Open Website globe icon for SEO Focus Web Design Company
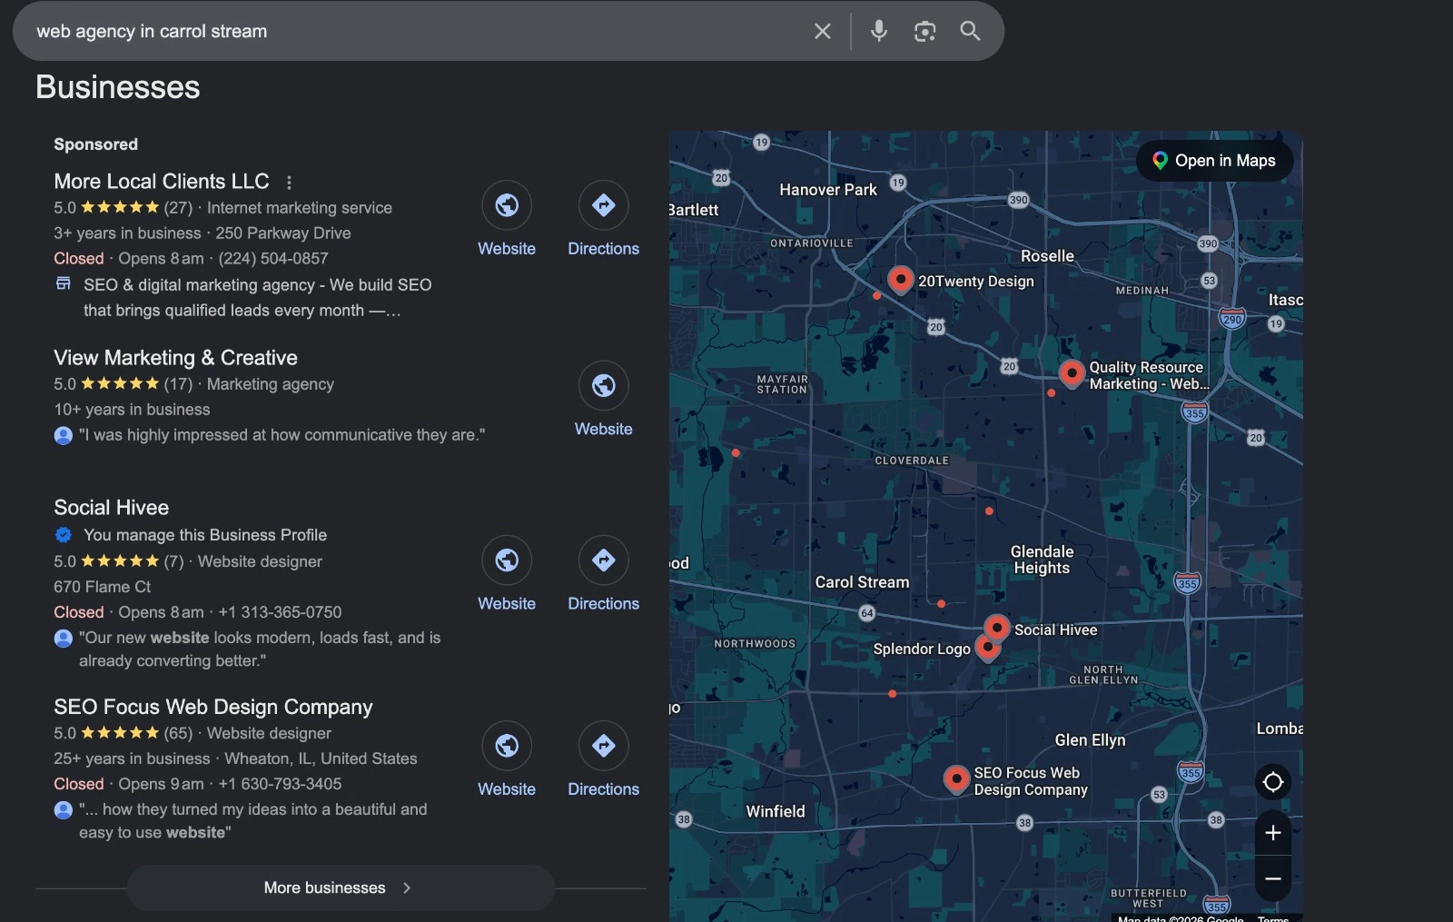Image resolution: width=1453 pixels, height=922 pixels. (x=507, y=746)
